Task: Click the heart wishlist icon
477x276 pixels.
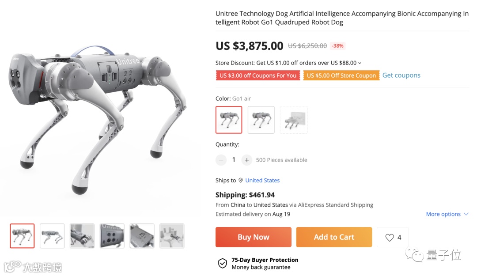Action: pyautogui.click(x=390, y=237)
